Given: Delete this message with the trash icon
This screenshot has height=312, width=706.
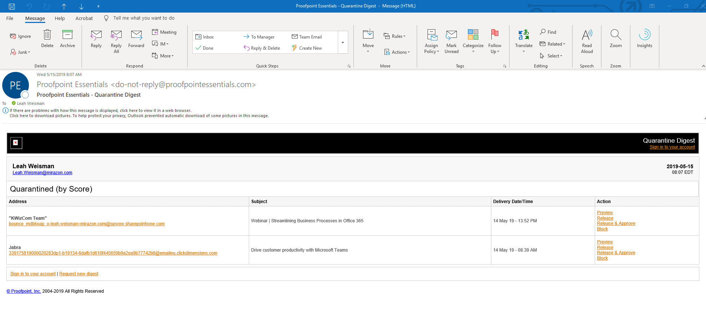Looking at the screenshot, I should point(47,39).
